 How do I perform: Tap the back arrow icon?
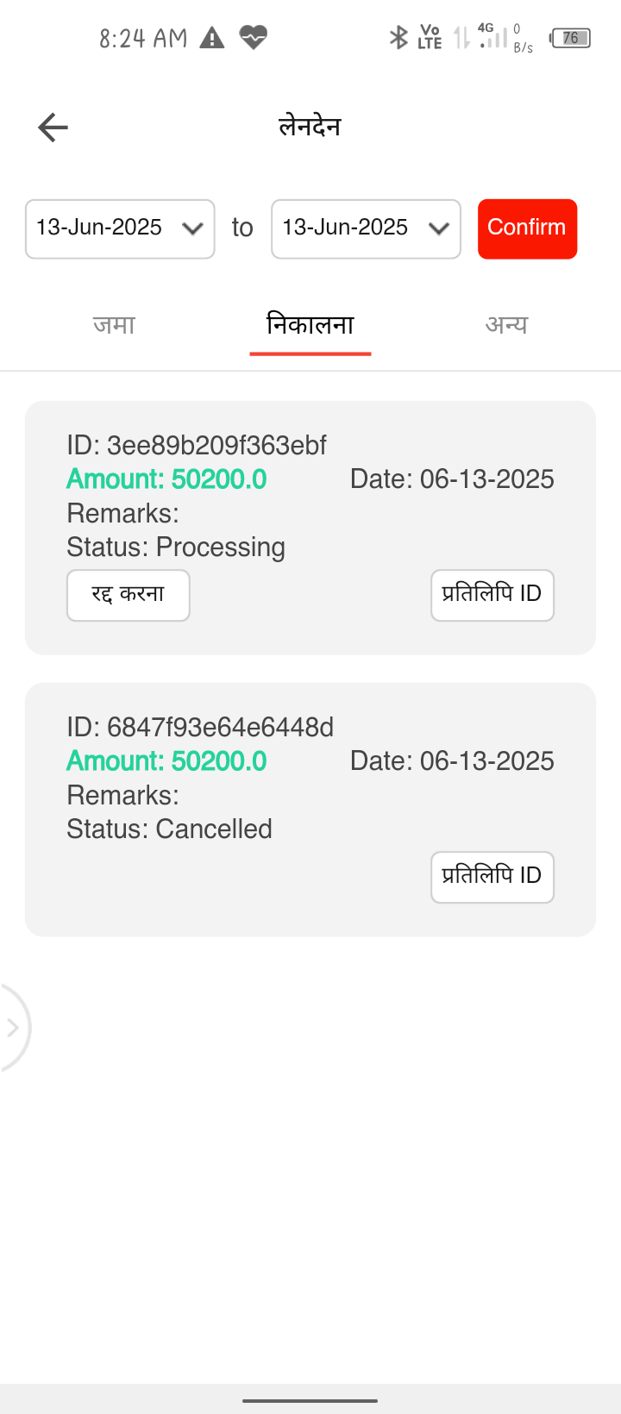tap(53, 128)
